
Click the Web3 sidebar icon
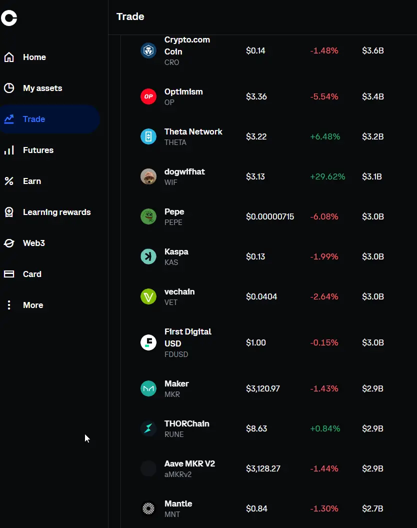(x=8, y=243)
